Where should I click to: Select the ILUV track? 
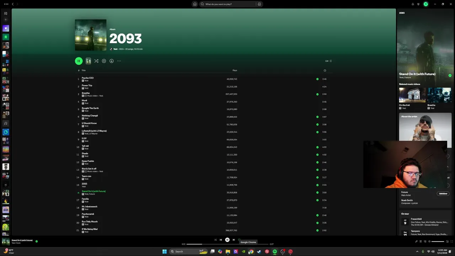84,138
